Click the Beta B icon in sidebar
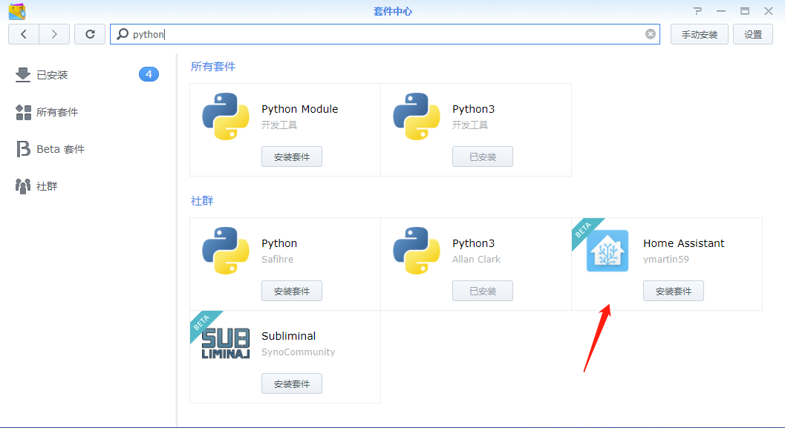Screen dimensions: 785x428 coord(23,149)
